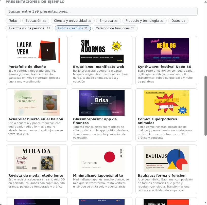Click Synthwave: festival Neón 86 title

(164, 67)
